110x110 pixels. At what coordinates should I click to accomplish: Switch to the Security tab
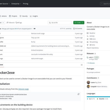[24, 16]
